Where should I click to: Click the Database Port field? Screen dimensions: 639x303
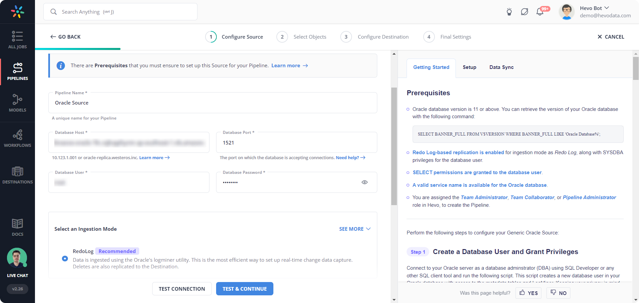tap(297, 143)
